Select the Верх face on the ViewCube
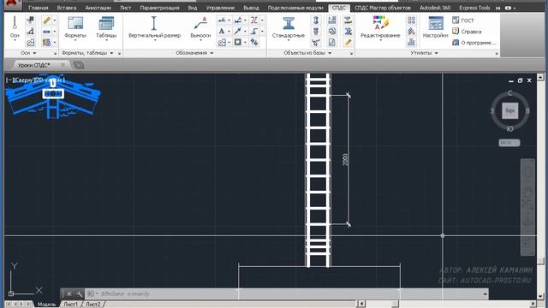 510,110
